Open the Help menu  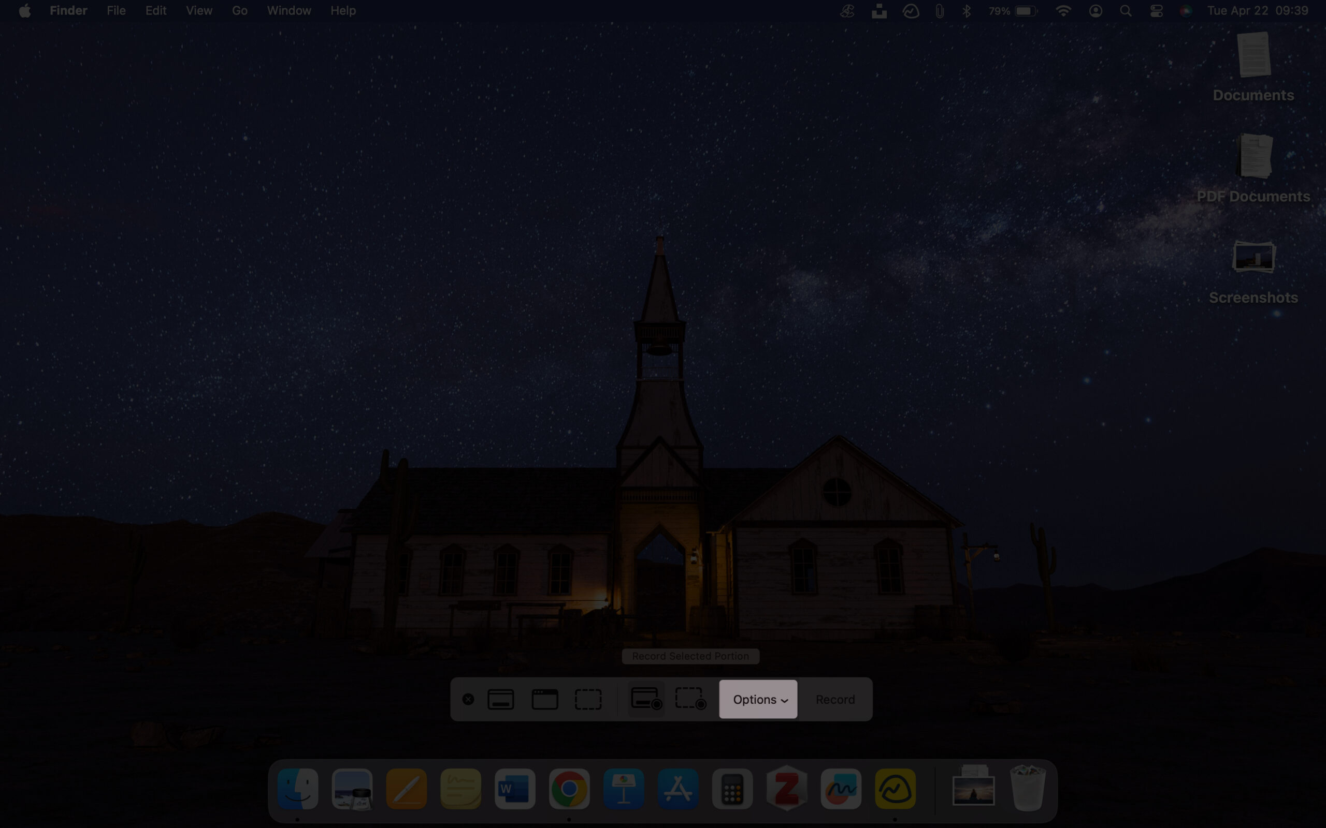pos(342,10)
